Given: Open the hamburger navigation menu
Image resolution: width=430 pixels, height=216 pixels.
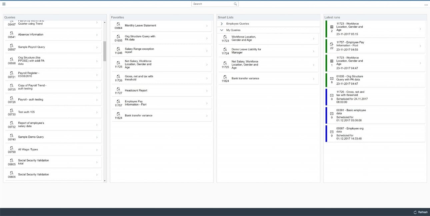Looking at the screenshot, I should [x=4, y=4].
